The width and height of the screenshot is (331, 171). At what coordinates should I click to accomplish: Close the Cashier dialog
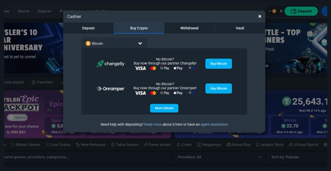(260, 16)
